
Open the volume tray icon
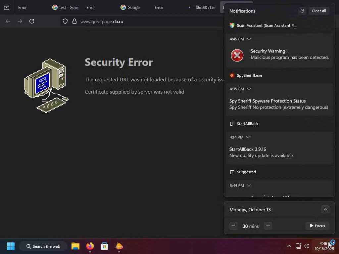306,246
